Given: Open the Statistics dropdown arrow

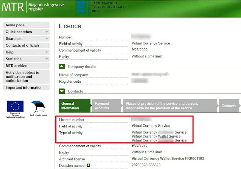Looking at the screenshot, I should coord(47,59).
